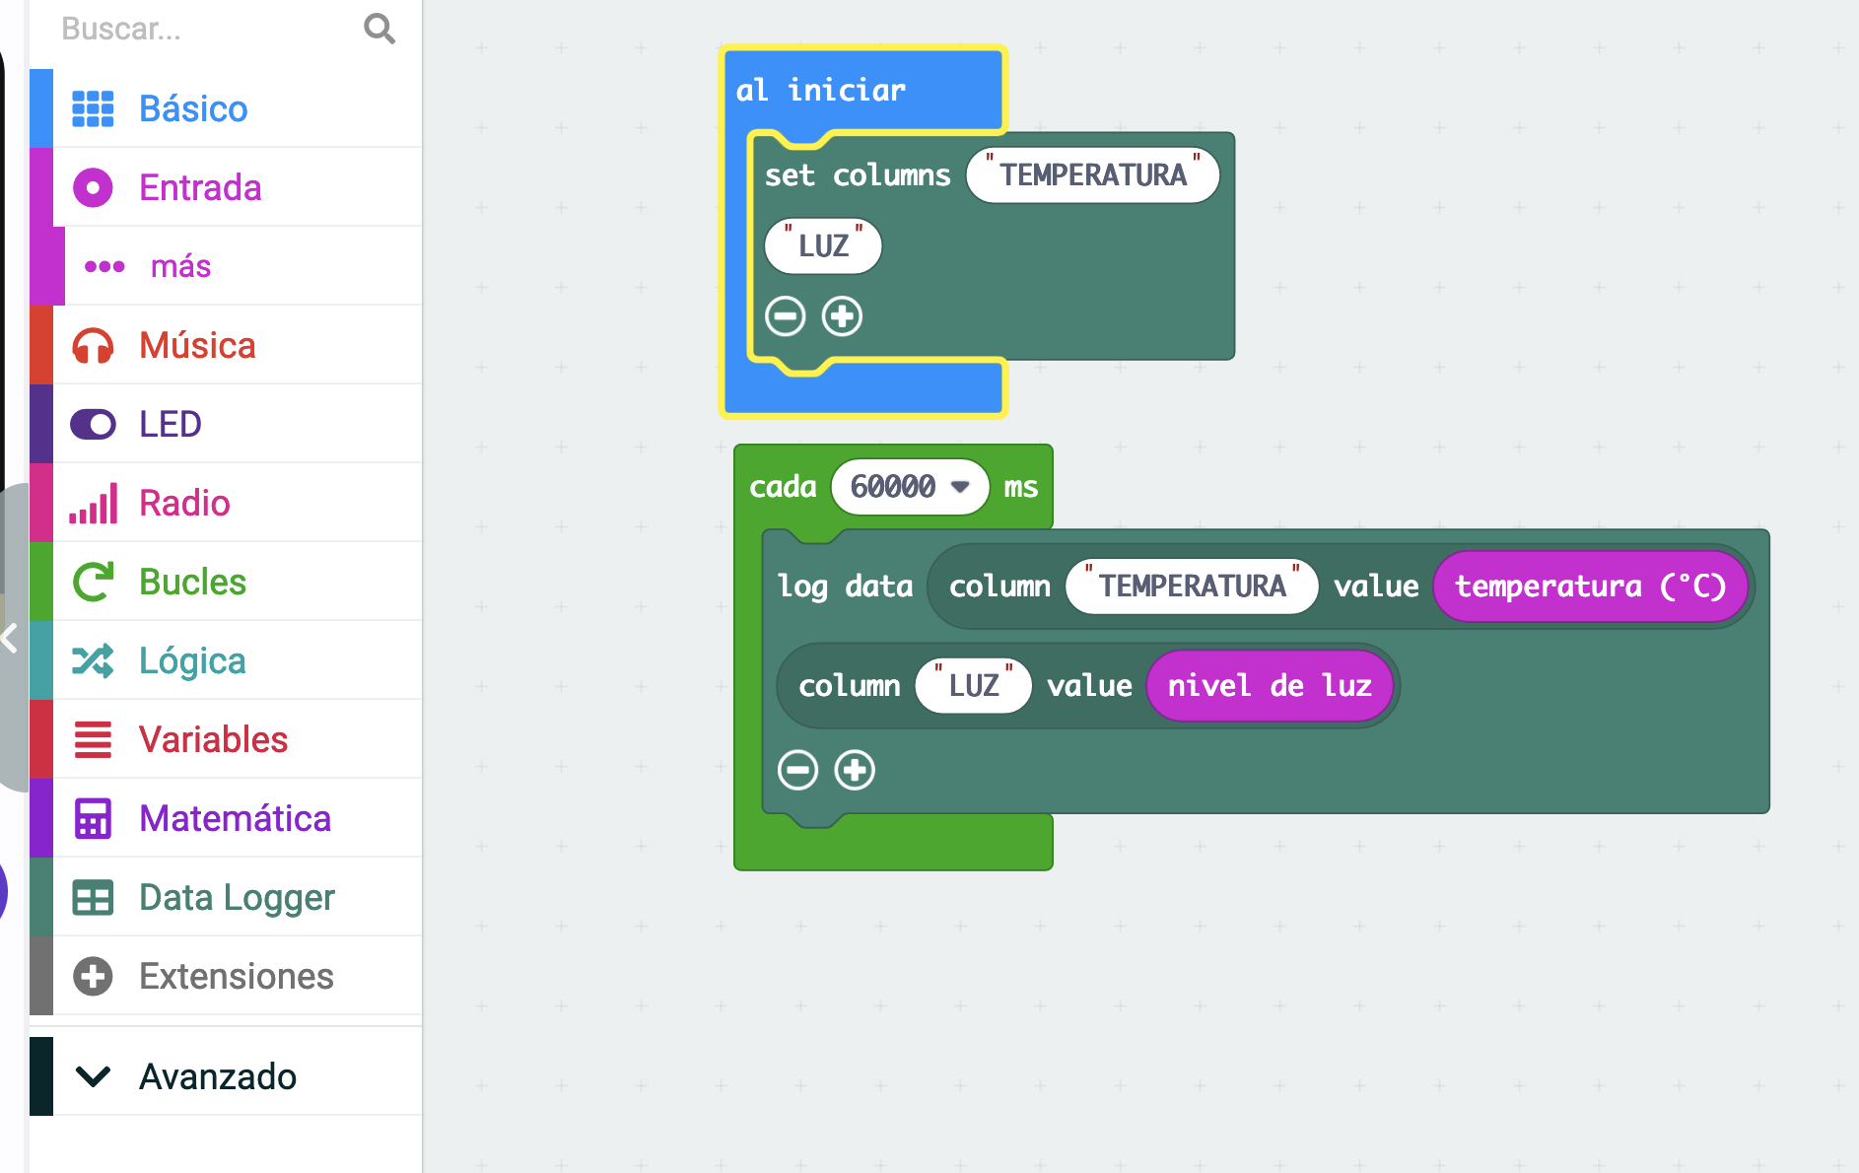
Task: Remove a column from set columns block
Action: click(x=786, y=316)
